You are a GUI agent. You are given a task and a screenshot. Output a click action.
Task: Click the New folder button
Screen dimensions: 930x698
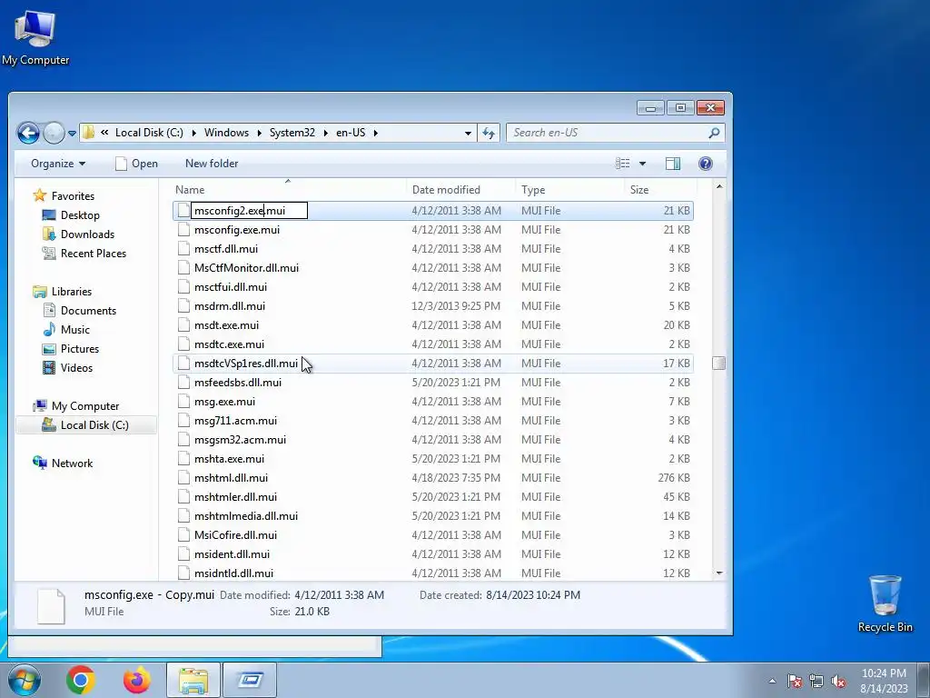pyautogui.click(x=211, y=164)
